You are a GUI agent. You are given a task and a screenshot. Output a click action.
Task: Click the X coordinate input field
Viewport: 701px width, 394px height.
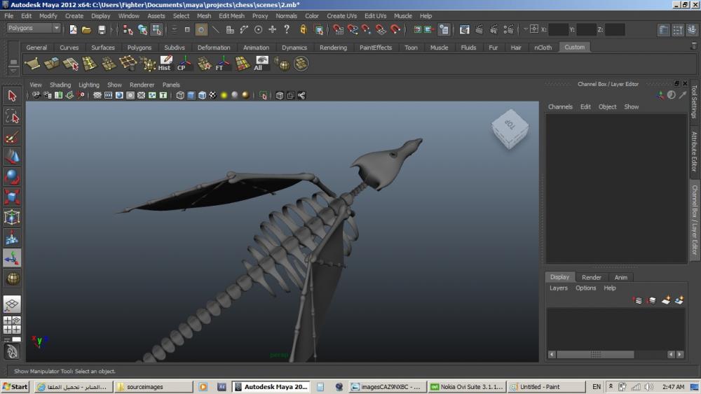[x=559, y=29]
